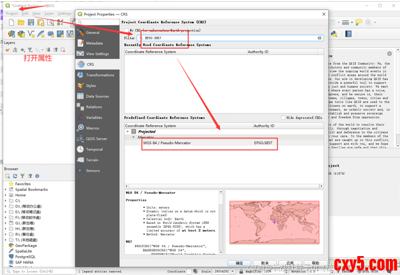Refresh the Browser panel
Image resolution: width=400 pixels, height=275 pixels.
coord(16,176)
